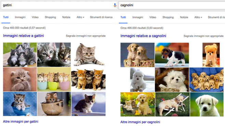225x126 pixels.
Task: Open Shopping tab in cagnolini search
Action: coord(168,17)
